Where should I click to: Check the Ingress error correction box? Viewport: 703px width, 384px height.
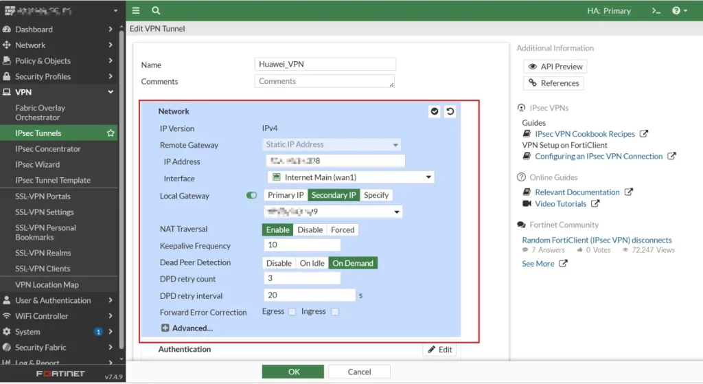334,311
